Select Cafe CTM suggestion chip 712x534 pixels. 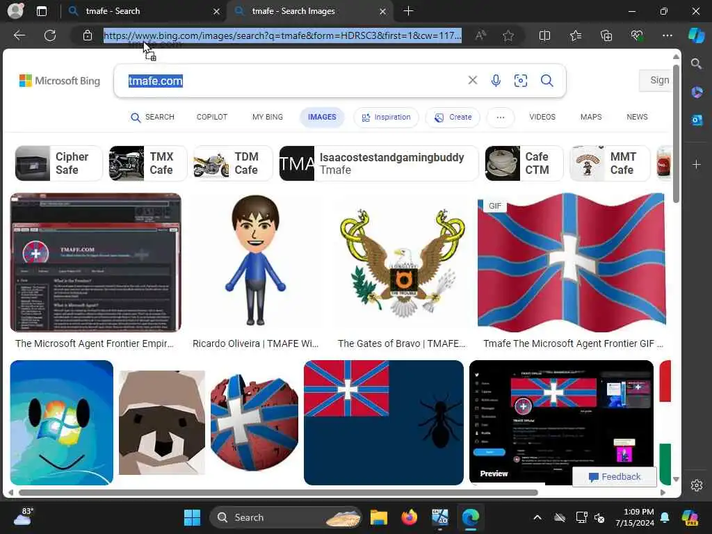point(524,163)
